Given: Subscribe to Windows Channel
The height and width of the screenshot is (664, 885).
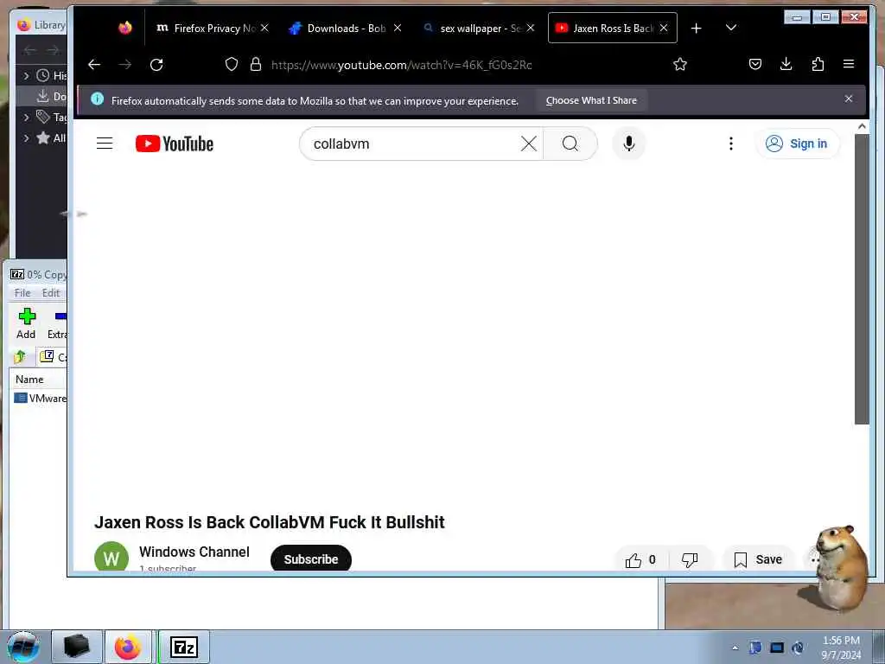Looking at the screenshot, I should [x=311, y=559].
